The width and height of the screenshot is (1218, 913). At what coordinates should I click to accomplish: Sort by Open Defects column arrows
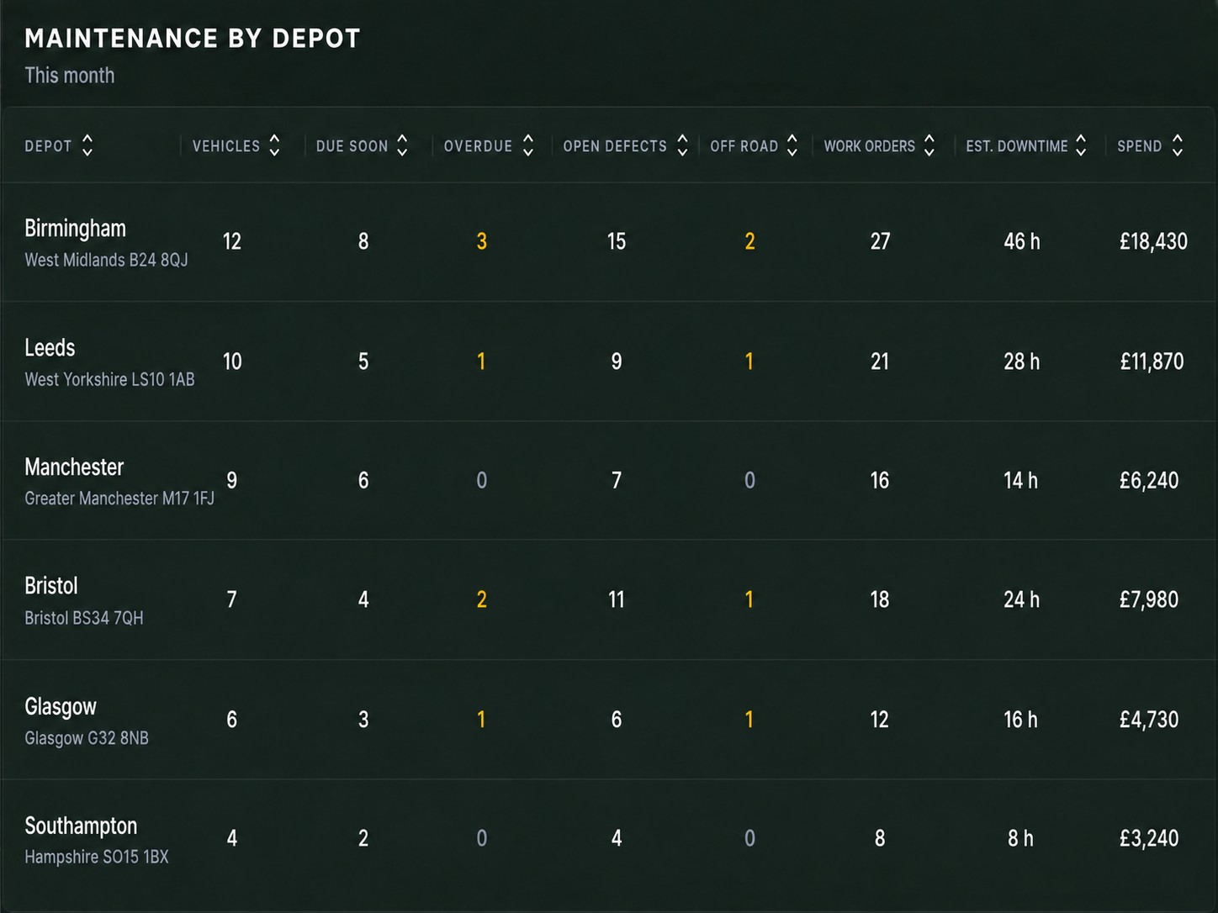click(682, 145)
